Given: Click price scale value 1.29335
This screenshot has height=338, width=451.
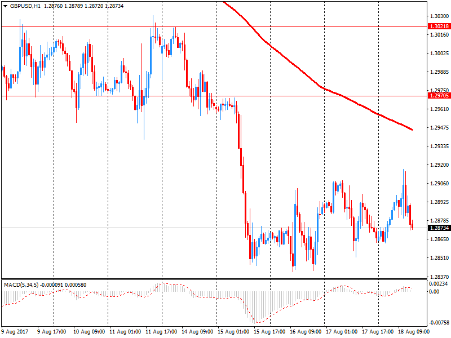Looking at the screenshot, I should point(439,146).
